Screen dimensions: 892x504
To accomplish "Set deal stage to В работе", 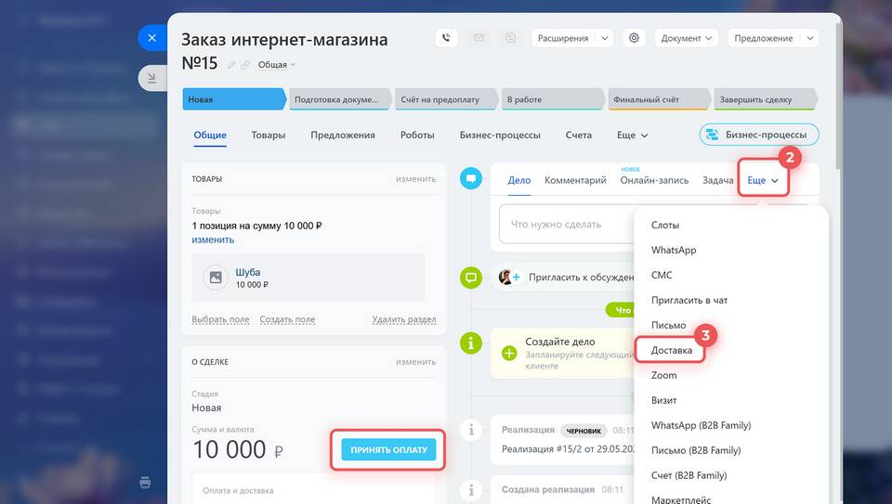I will click(x=551, y=99).
